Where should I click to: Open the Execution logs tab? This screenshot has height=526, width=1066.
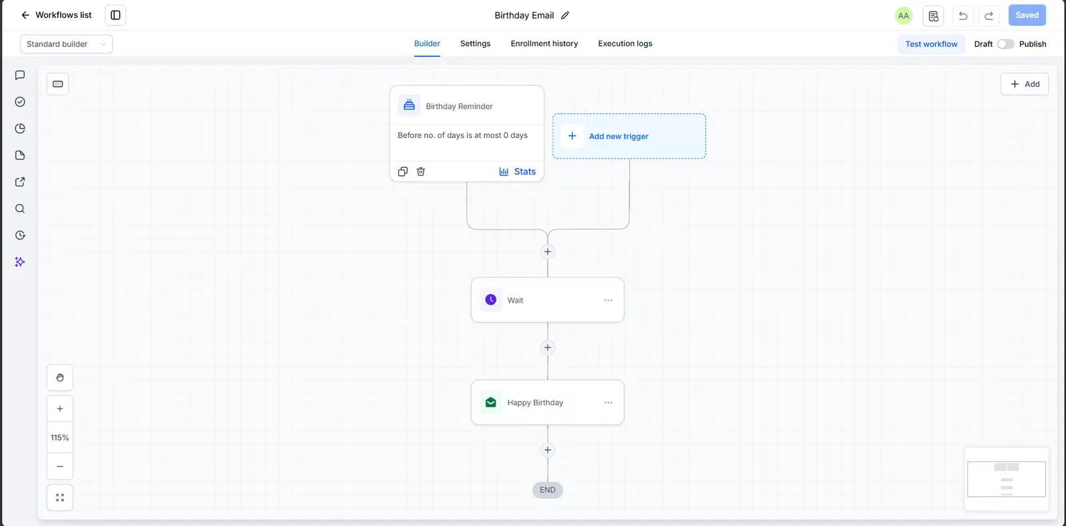[625, 44]
